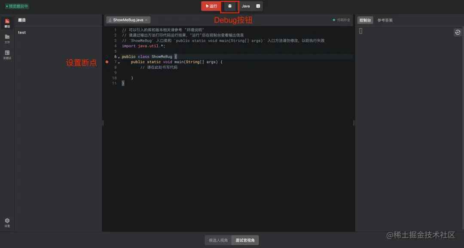Toggle the 代码补全 code completion indicator
464x248 pixels.
point(342,20)
